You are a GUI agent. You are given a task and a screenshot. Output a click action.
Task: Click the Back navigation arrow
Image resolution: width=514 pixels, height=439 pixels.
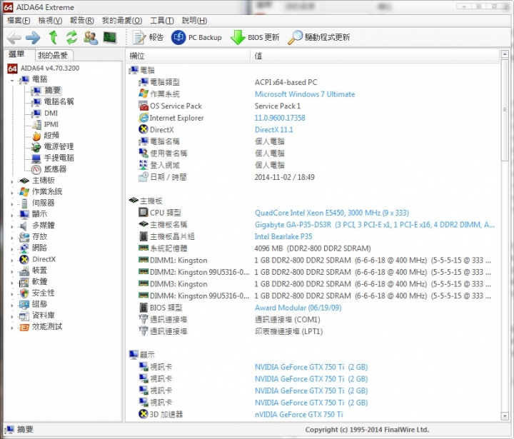click(14, 38)
